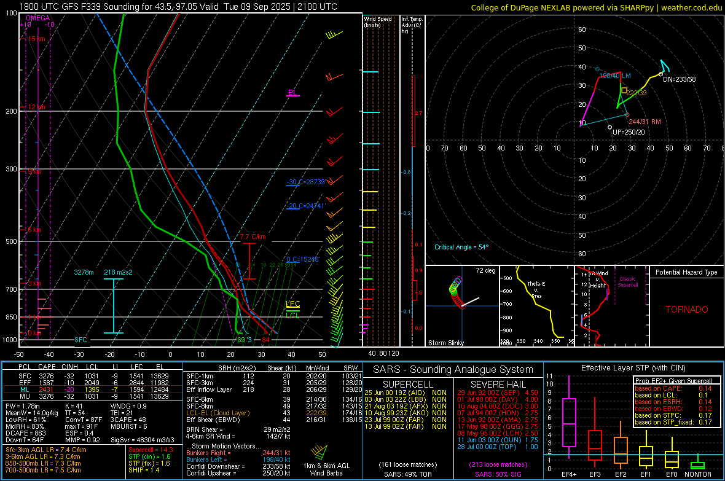The height and width of the screenshot is (481, 725).
Task: Select the 0 C=15246' height label
Action: [x=303, y=259]
